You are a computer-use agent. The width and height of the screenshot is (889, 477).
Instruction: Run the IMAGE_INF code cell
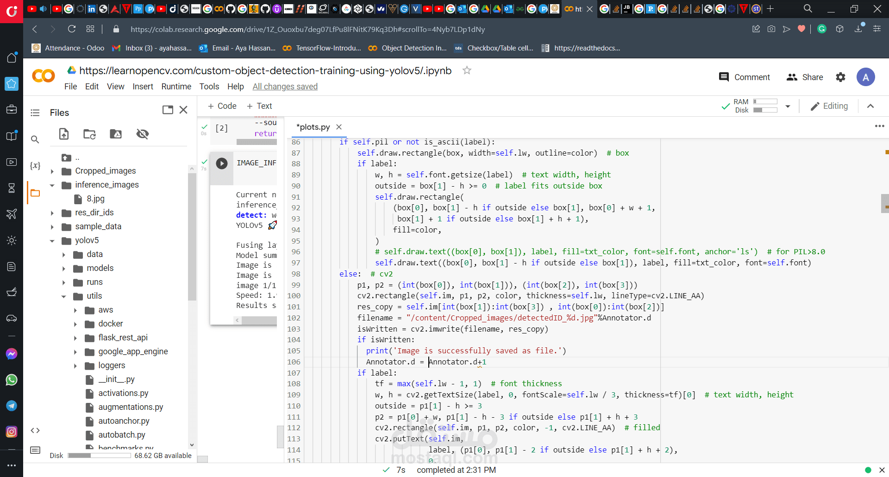click(x=222, y=163)
